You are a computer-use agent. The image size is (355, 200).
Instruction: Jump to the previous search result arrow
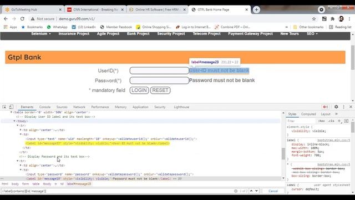(251, 191)
